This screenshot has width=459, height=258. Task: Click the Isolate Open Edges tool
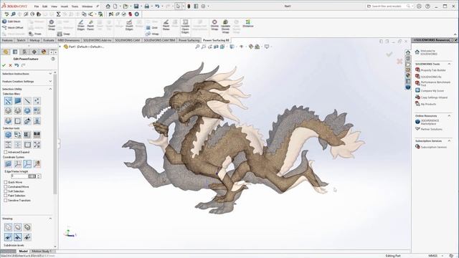[x=185, y=27]
